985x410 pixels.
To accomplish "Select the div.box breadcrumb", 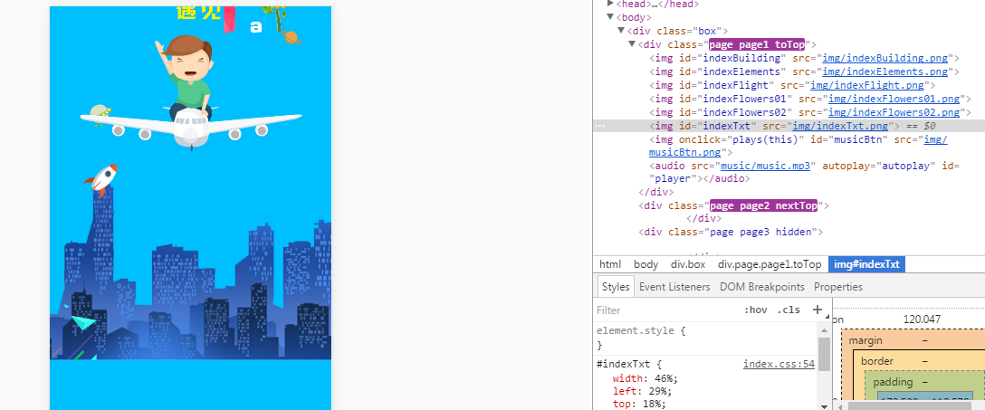I will (688, 264).
